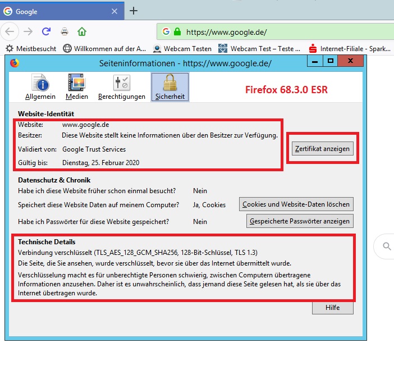Click 'Google Trust Services' validator text

(x=94, y=149)
